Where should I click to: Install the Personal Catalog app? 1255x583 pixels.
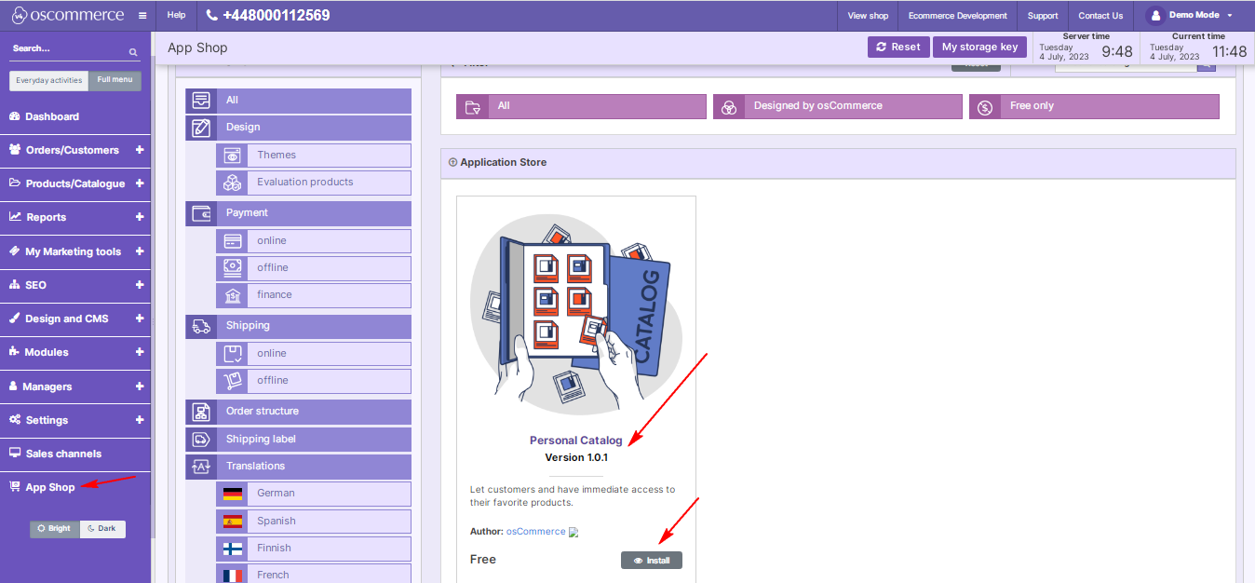pyautogui.click(x=652, y=561)
